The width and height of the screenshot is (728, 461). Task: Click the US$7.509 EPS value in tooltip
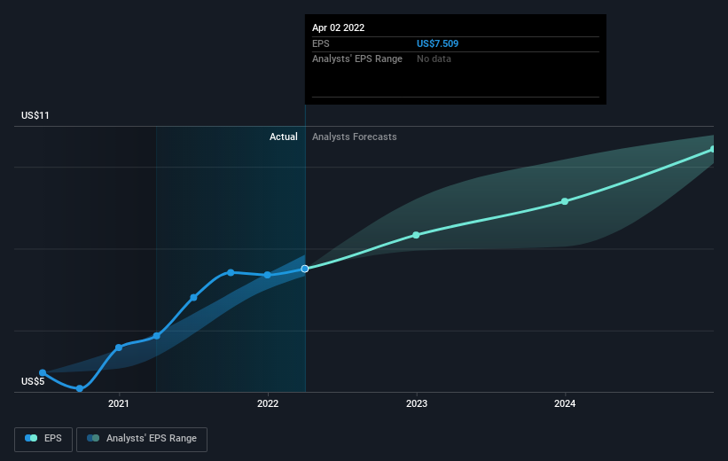click(x=437, y=43)
